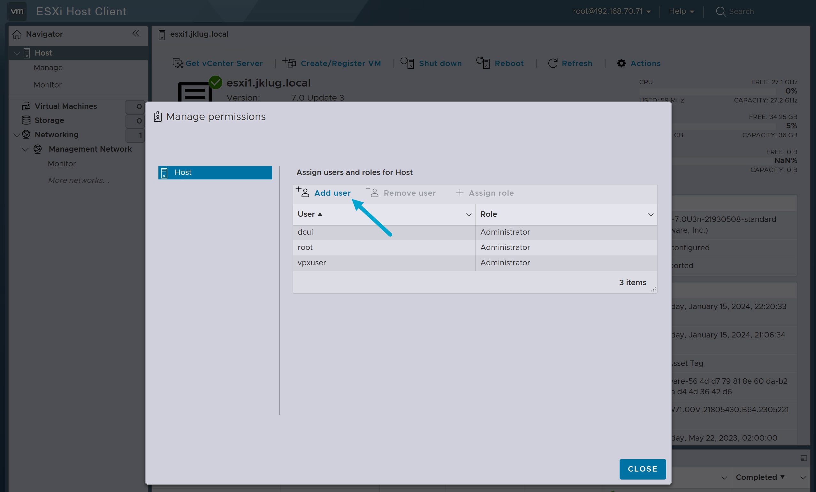Image resolution: width=816 pixels, height=492 pixels.
Task: Open the Role column filter dropdown
Action: (651, 215)
